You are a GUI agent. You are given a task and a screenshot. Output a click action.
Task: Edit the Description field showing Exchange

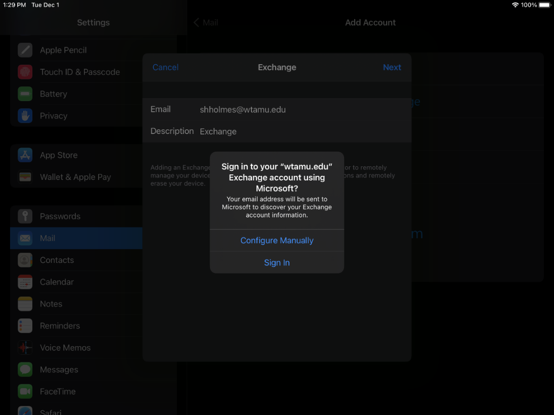pos(277,131)
